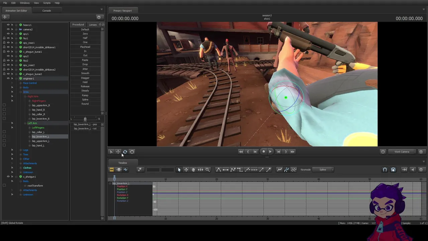Choose the timeline scale keys tool
The height and width of the screenshot is (241, 428).
point(200,170)
